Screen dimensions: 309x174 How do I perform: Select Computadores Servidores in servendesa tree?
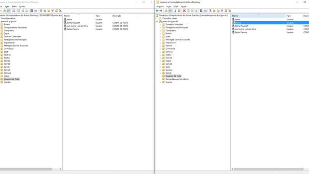coord(177,79)
